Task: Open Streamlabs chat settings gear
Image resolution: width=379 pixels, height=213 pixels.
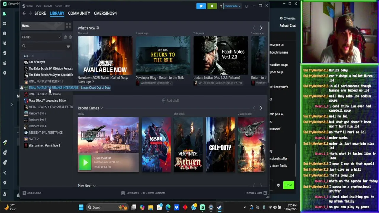Action: (x=278, y=185)
